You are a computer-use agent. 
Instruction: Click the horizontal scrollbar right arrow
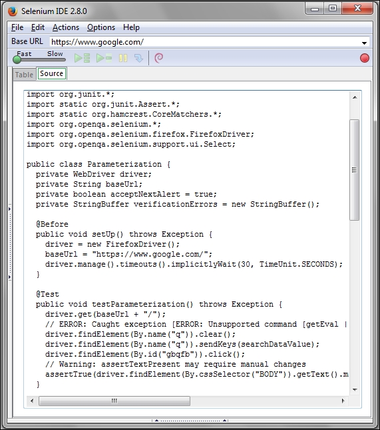coord(343,401)
